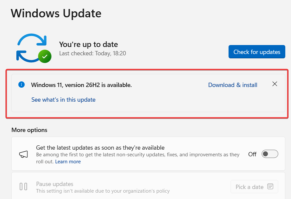Open the Pick a date dropdown
Image resolution: width=291 pixels, height=199 pixels.
pyautogui.click(x=254, y=187)
